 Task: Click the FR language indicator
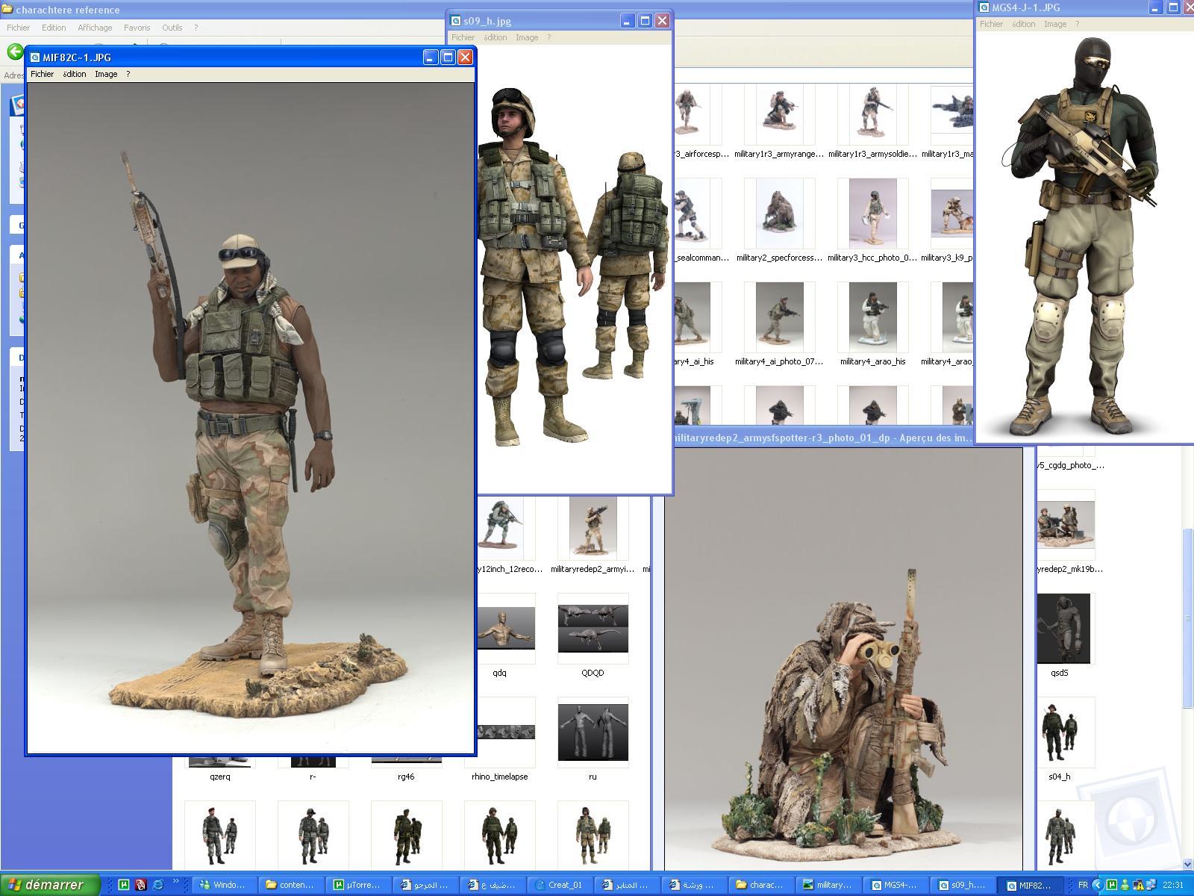tap(1082, 885)
